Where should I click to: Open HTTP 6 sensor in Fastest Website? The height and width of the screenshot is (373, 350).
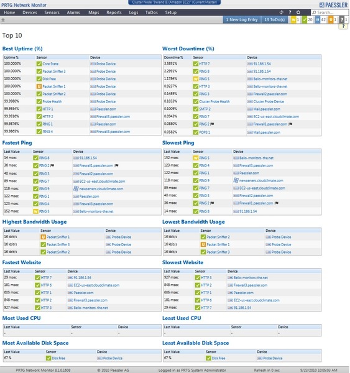pos(46,285)
